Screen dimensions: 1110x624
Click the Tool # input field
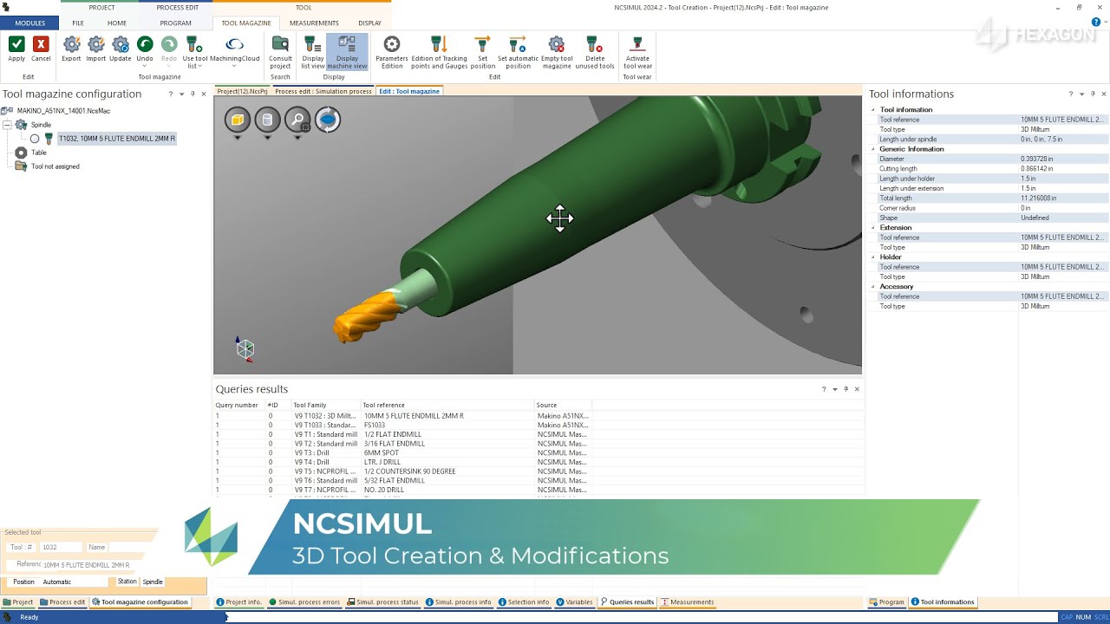[61, 548]
